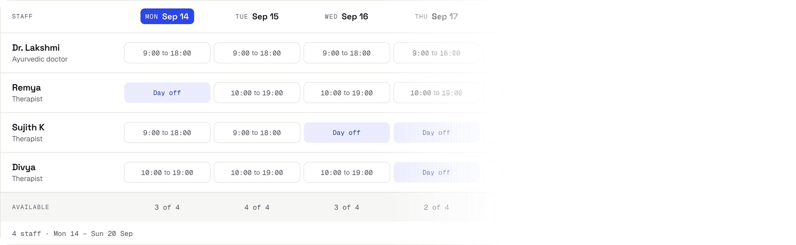Edit Sujith K's Wednesday Day off cell

347,133
